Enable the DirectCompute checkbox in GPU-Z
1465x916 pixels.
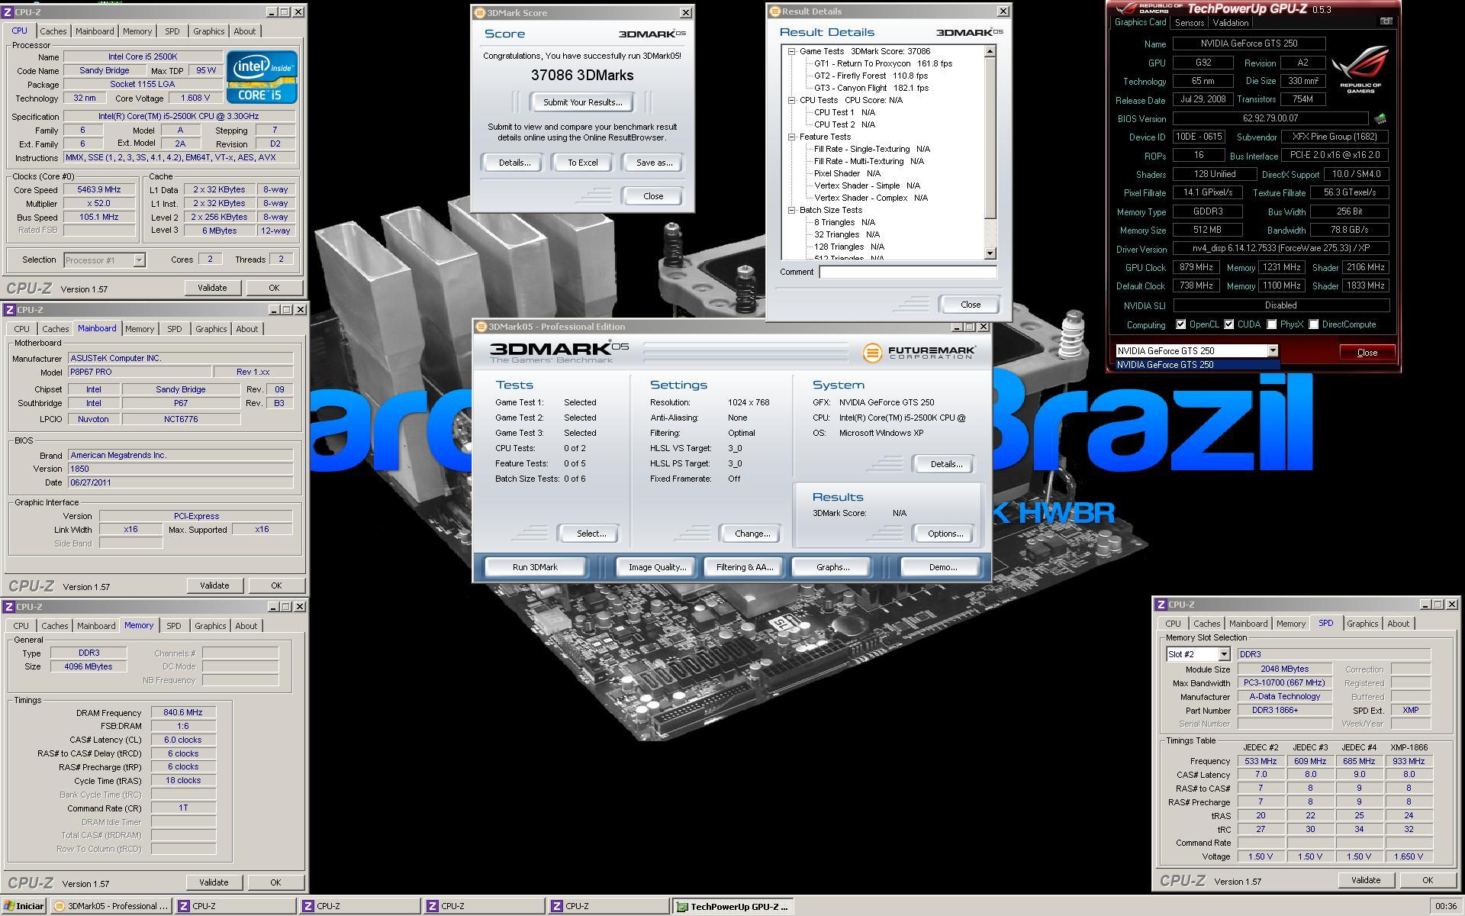tap(1314, 324)
